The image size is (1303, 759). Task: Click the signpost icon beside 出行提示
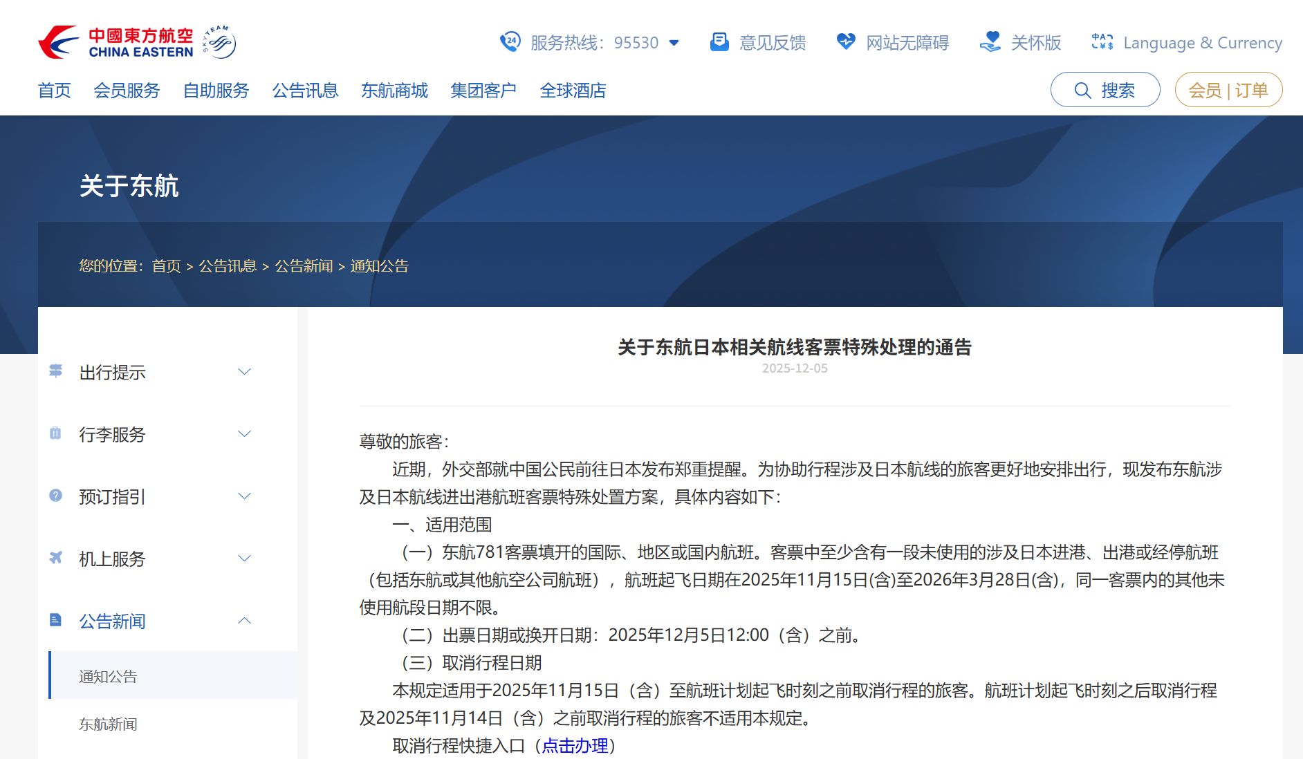point(56,371)
